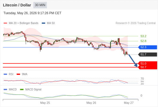Click the 53.2 green resistance label

coord(143,36)
